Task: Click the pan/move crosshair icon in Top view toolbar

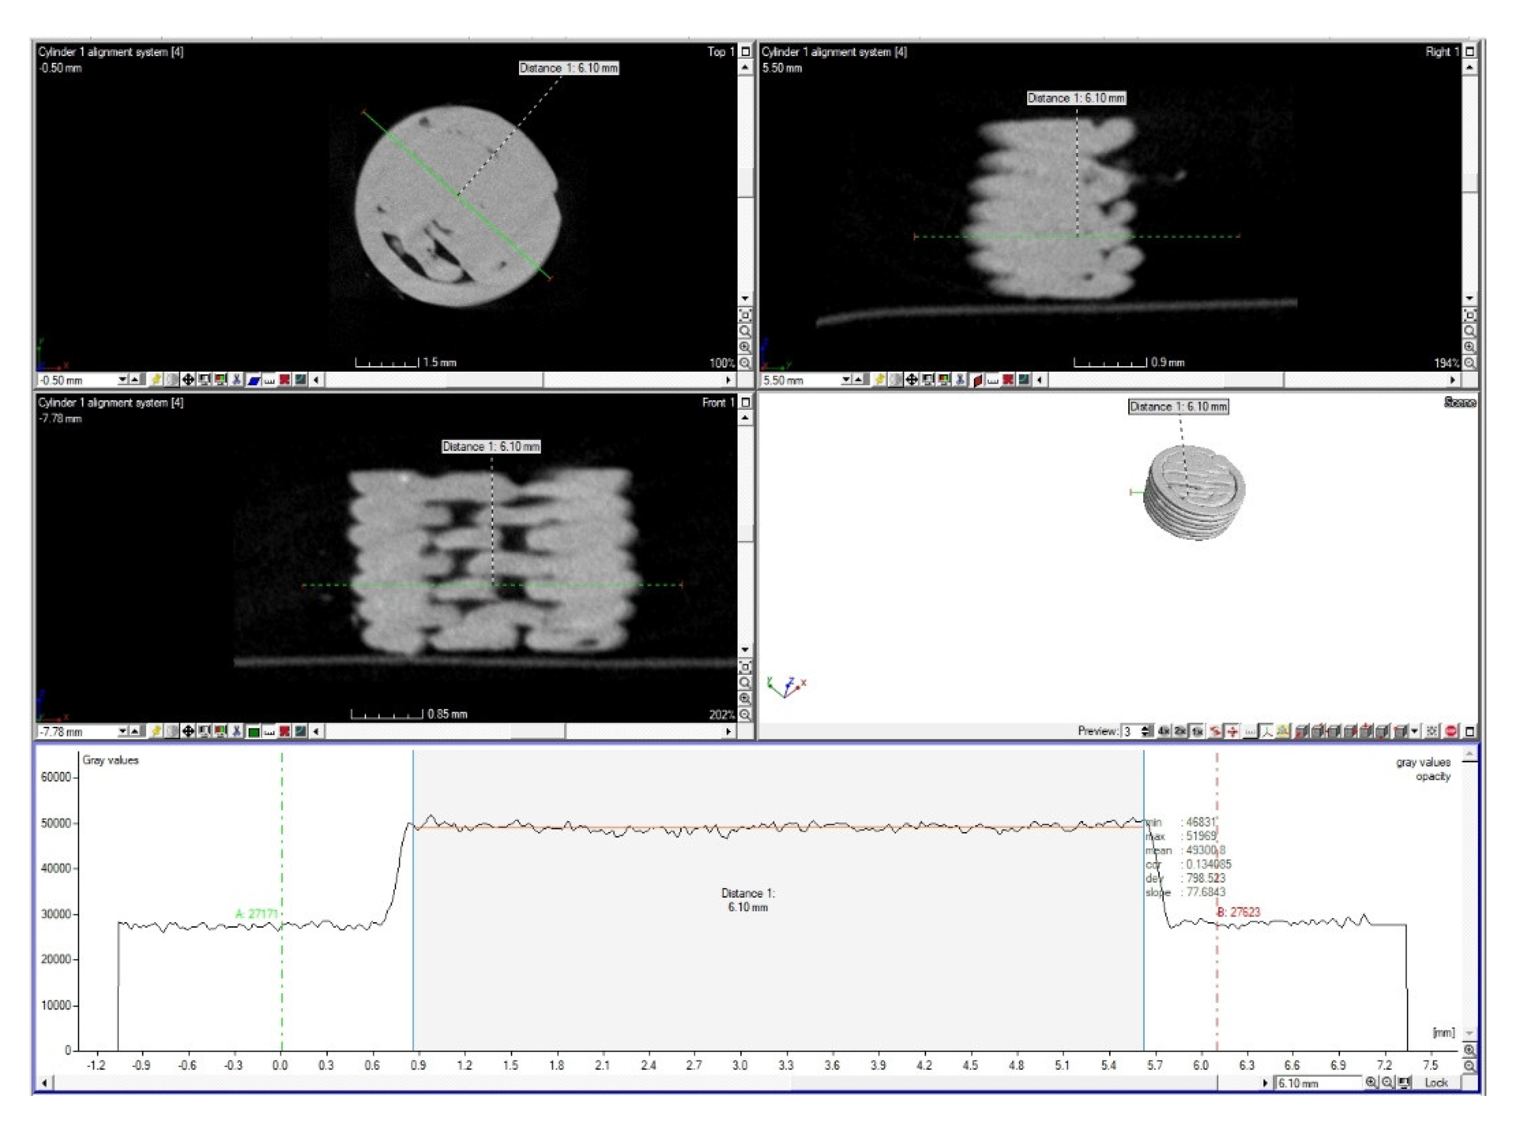Action: click(188, 380)
